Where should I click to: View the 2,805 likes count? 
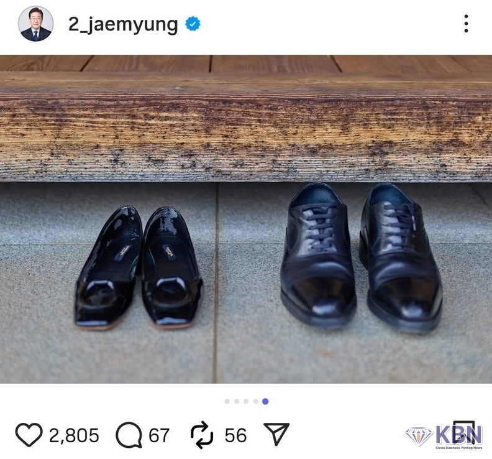[x=74, y=435]
